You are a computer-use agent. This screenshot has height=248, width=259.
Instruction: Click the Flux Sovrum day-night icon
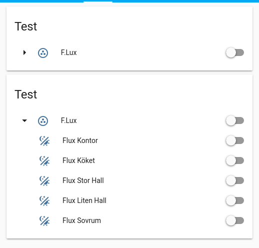(x=44, y=221)
